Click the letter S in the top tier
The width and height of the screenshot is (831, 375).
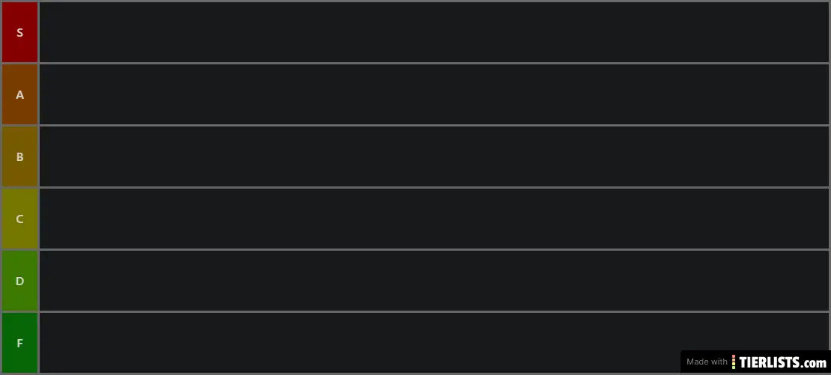pos(19,33)
